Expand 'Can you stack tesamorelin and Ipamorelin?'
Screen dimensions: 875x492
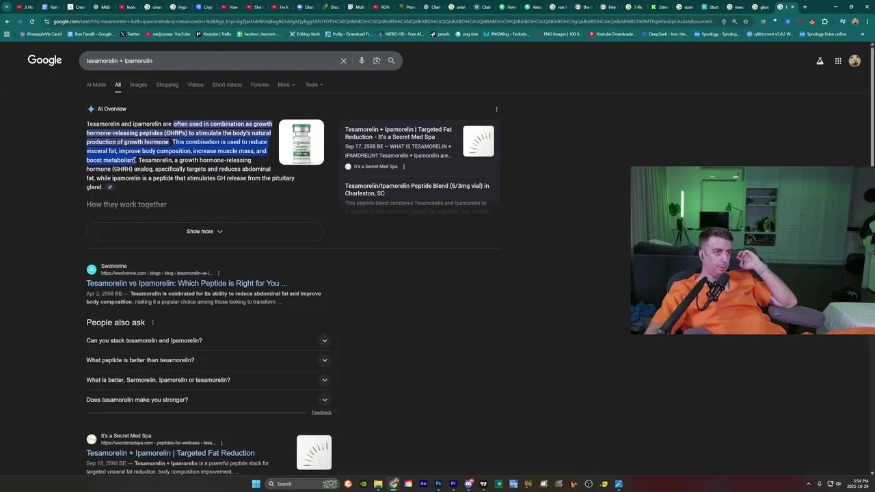208,340
